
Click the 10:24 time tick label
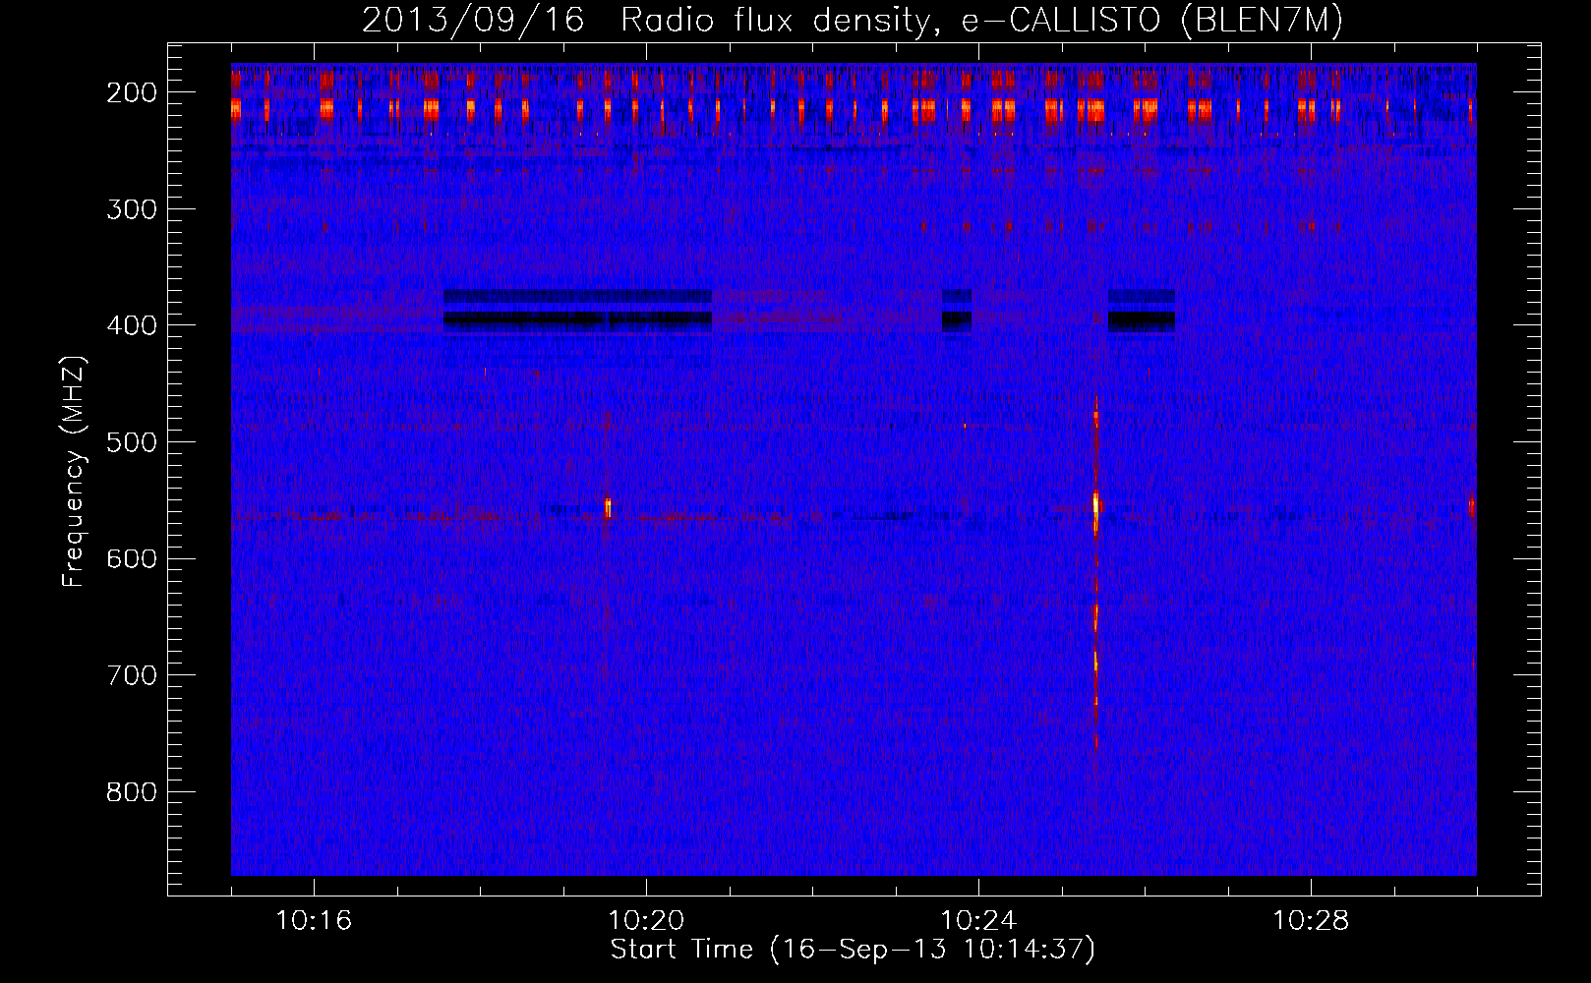pyautogui.click(x=978, y=921)
